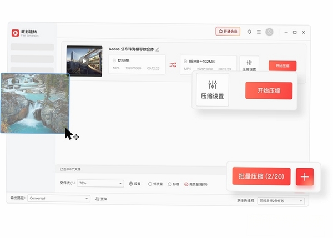Click the 旺影速转 app logo
The image size is (333, 238).
point(16,33)
